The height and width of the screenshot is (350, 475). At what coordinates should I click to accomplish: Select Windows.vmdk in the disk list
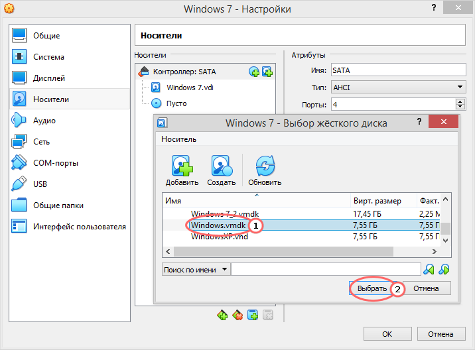click(218, 225)
